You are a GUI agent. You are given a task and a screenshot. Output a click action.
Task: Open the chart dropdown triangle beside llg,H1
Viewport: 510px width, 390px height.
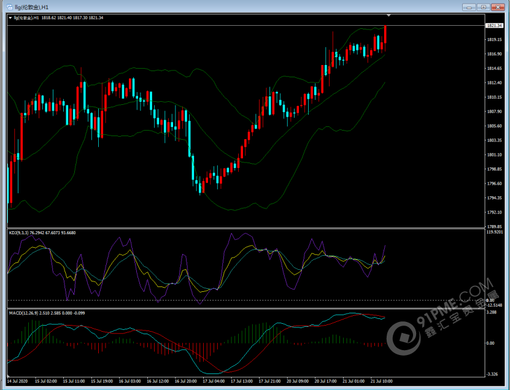click(x=10, y=18)
